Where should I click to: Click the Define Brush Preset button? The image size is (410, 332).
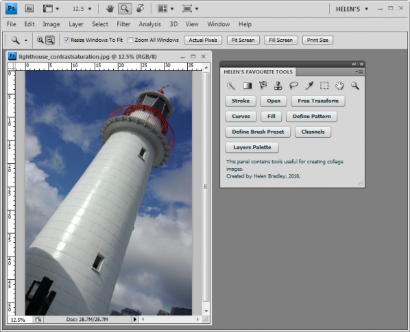(x=258, y=132)
